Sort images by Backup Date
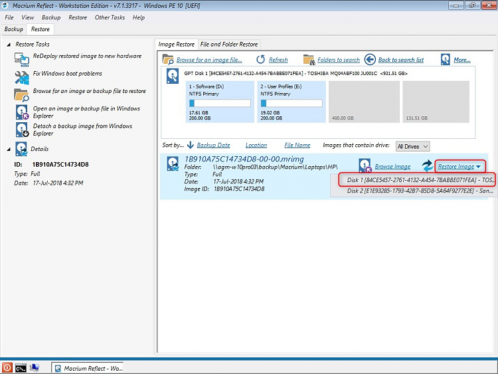This screenshot has width=498, height=374. click(213, 145)
